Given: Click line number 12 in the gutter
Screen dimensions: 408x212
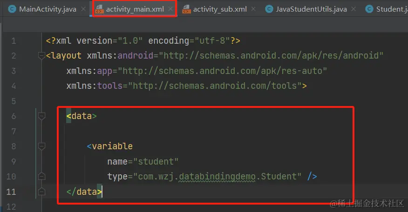Looking at the screenshot, I should [11, 207].
